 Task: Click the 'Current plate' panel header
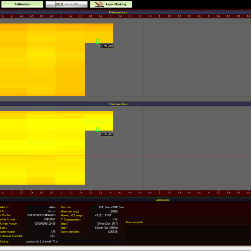162,200
